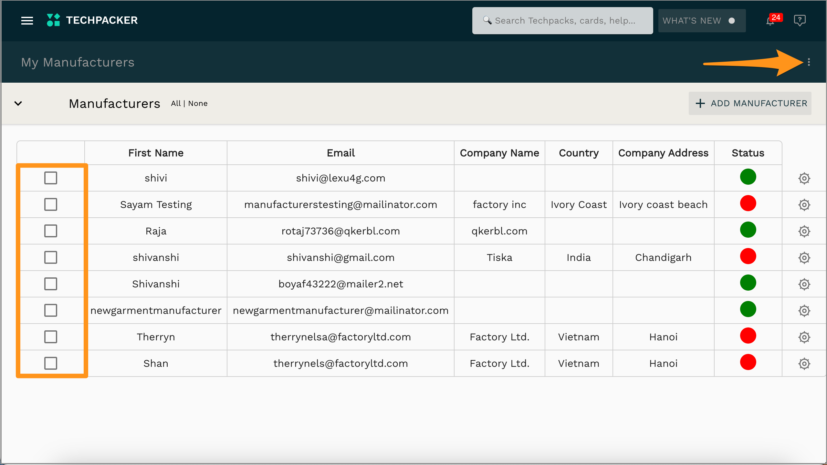827x465 pixels.
Task: Click therrynels@factoryltd.com email cell
Action: [x=340, y=364]
